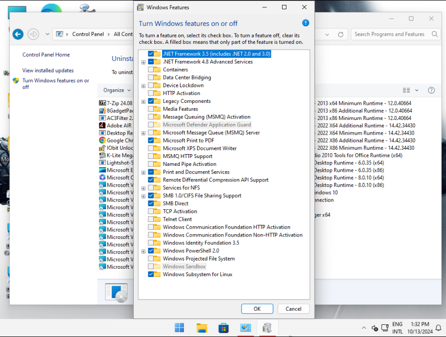Image resolution: width=446 pixels, height=337 pixels.
Task: Uncheck Microsoft Print to PDF
Action: click(x=151, y=140)
